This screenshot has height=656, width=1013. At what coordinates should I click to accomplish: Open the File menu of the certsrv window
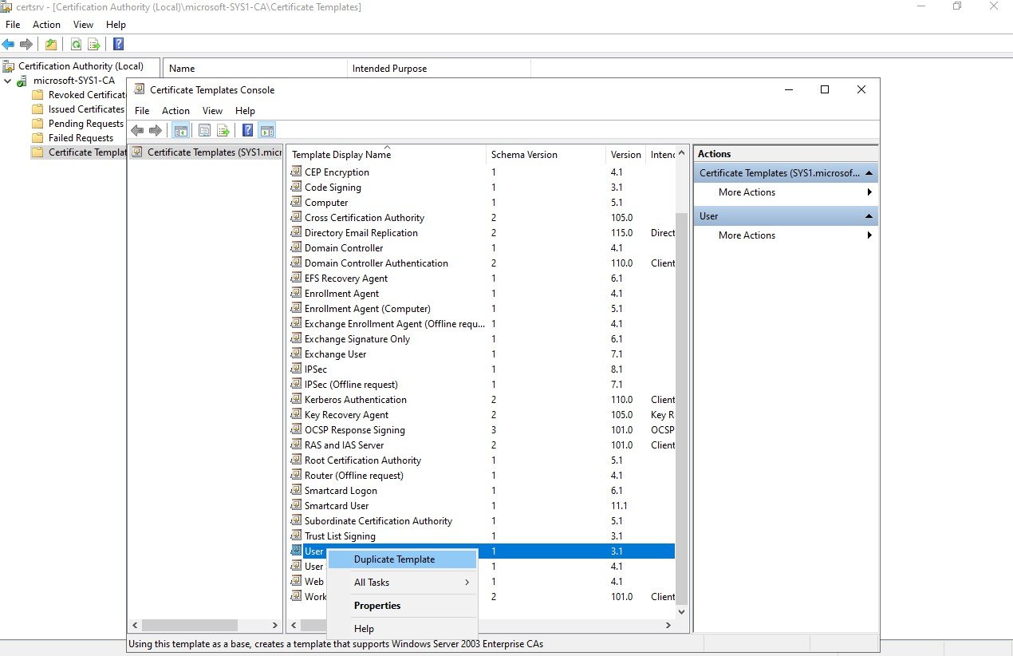click(x=13, y=25)
